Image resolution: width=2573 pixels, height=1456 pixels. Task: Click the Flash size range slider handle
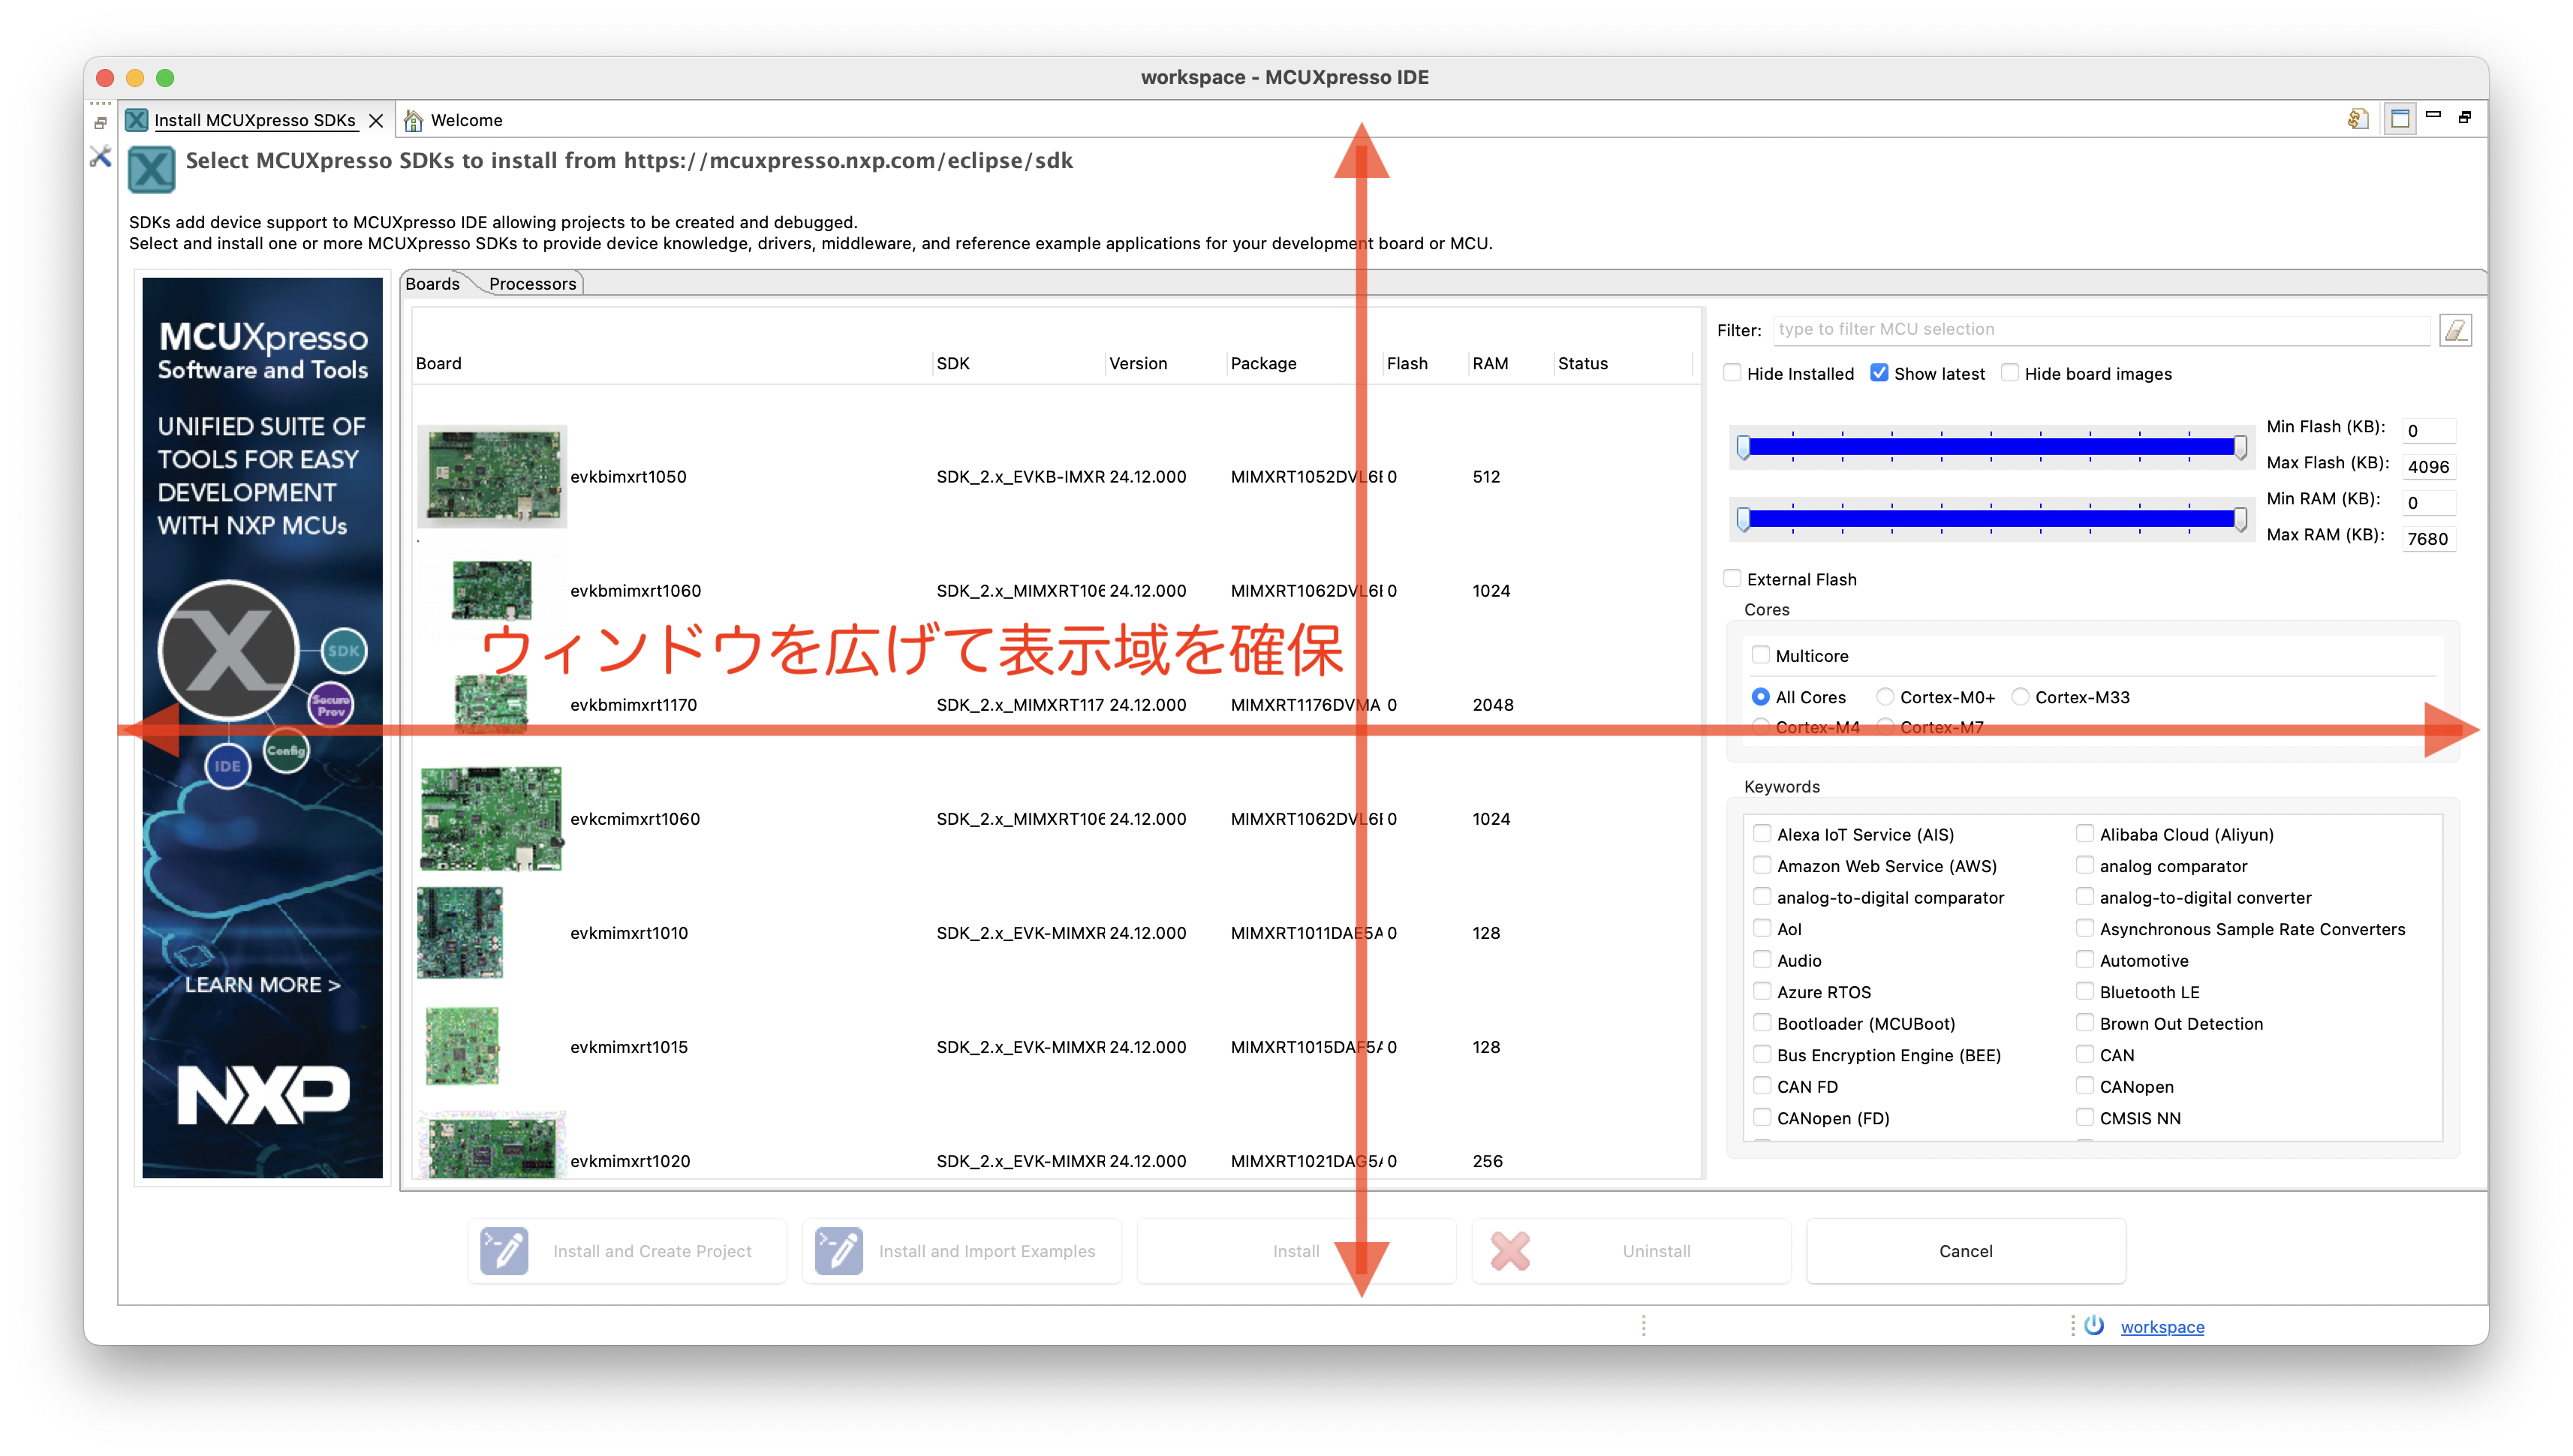click(1744, 447)
